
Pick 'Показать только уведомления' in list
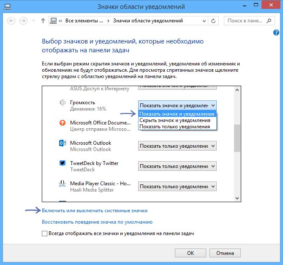tap(174, 127)
